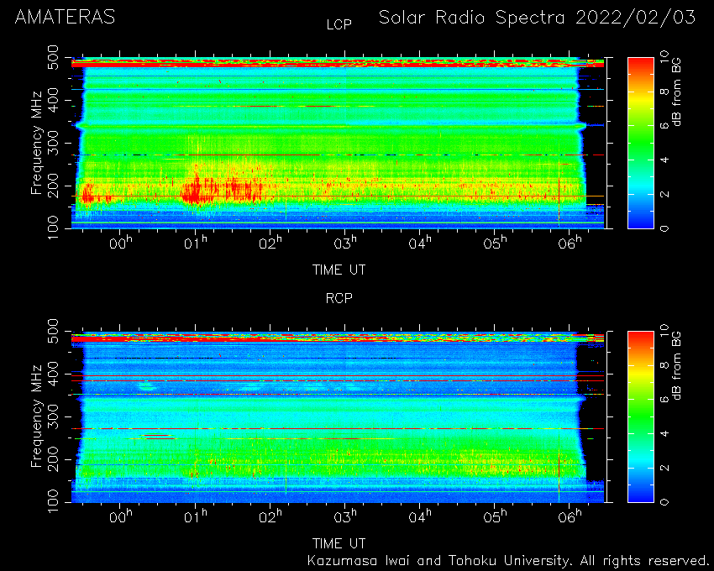Click the intense red burst near 01h in LCP
Image resolution: width=714 pixels, height=571 pixels.
pos(195,192)
